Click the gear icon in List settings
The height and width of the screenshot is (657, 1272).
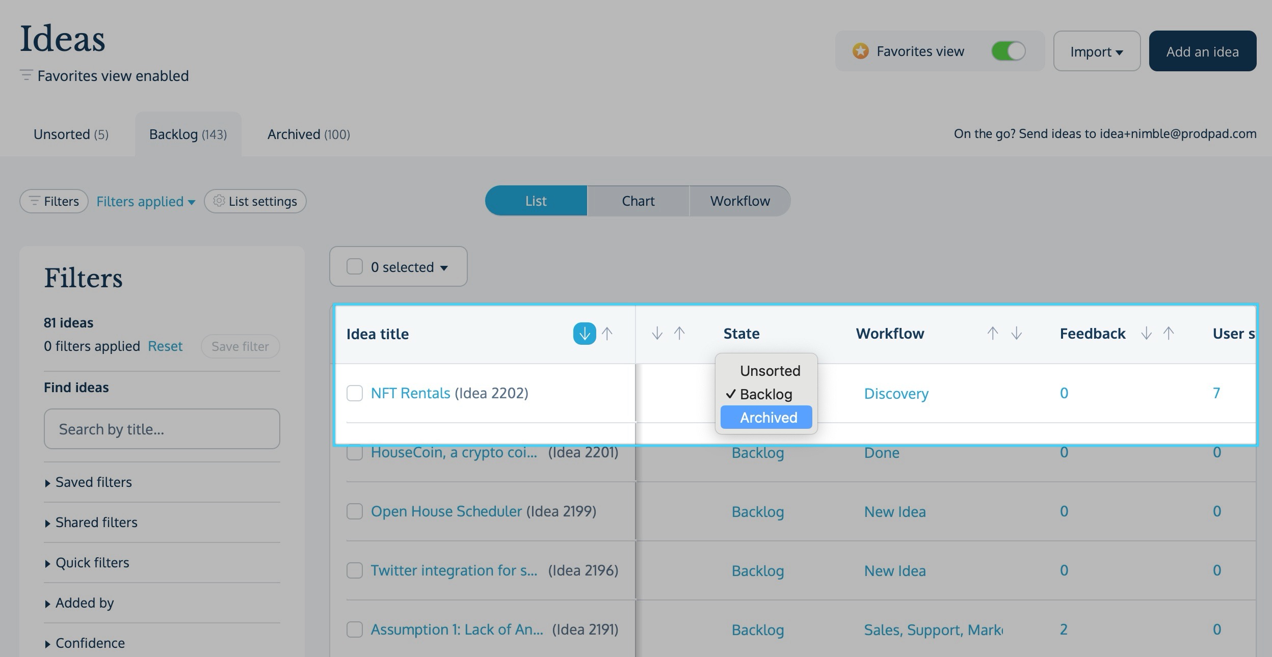click(219, 201)
